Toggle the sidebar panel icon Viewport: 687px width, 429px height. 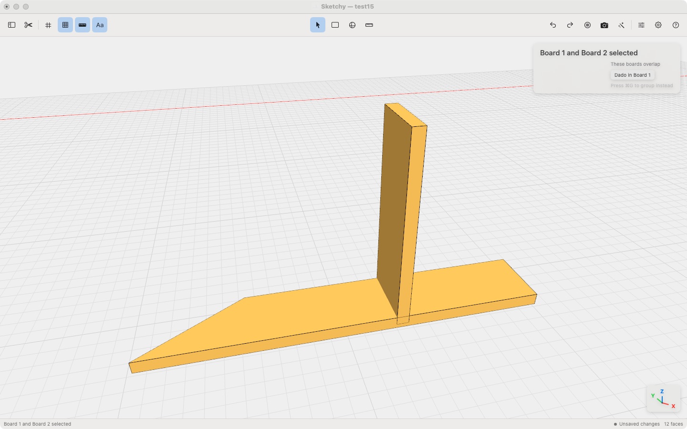[x=12, y=25]
